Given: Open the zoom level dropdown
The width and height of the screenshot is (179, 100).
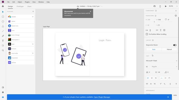Looking at the screenshot, I should pos(177,6).
